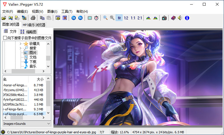The image size is (224, 135).
Task: Open the blue info about icon
Action: click(187, 18)
